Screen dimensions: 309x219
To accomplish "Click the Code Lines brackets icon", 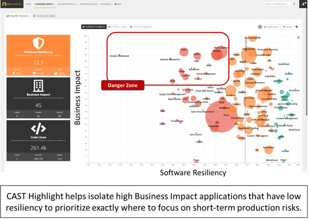I will point(38,128).
